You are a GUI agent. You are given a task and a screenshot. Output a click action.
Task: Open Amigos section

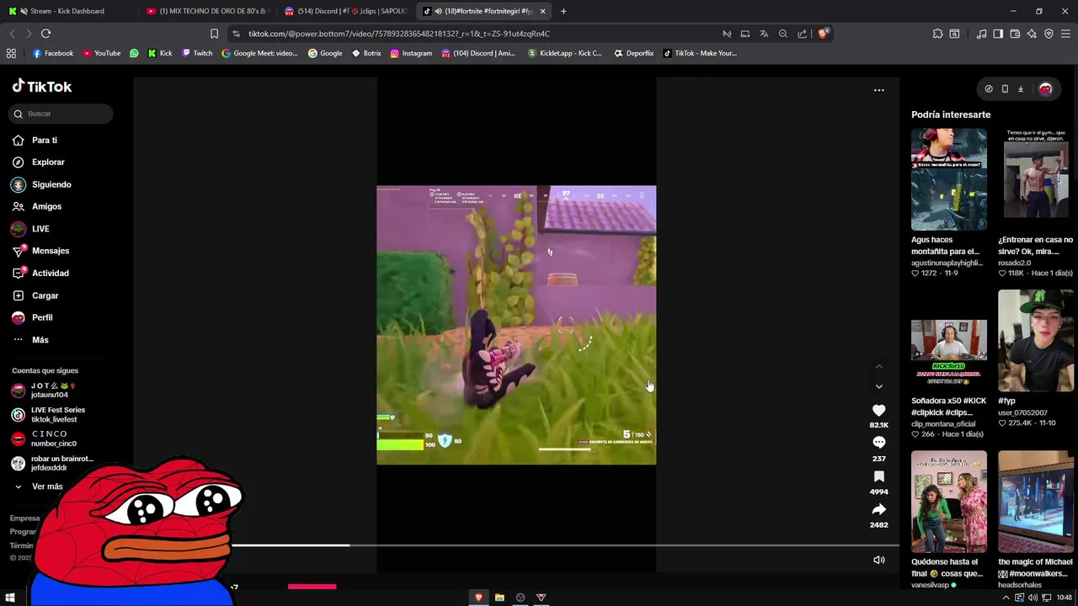(36, 206)
